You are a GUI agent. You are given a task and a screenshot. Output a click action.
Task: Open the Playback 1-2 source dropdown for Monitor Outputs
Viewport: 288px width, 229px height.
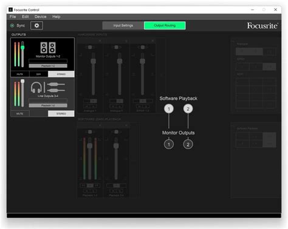point(48,66)
